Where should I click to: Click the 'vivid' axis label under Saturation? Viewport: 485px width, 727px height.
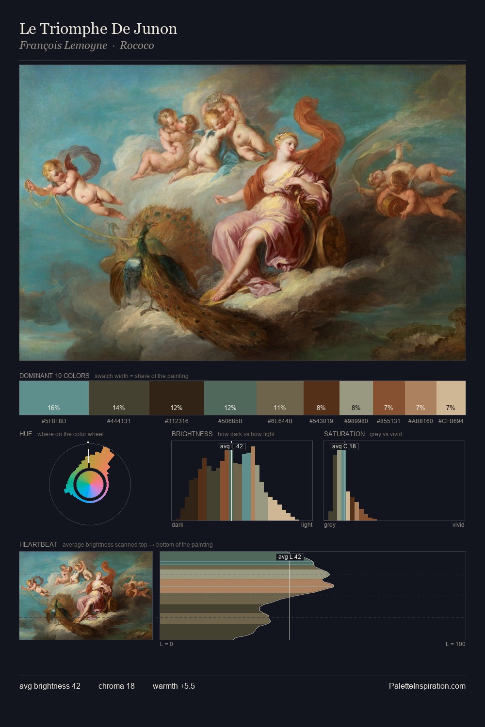click(x=458, y=525)
